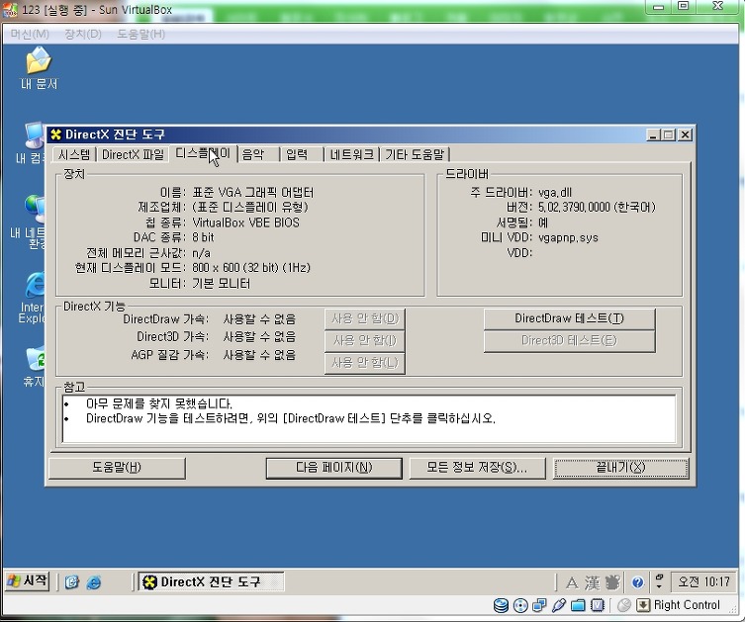Switch to the 음악 tab
The image size is (745, 622).
(x=258, y=155)
